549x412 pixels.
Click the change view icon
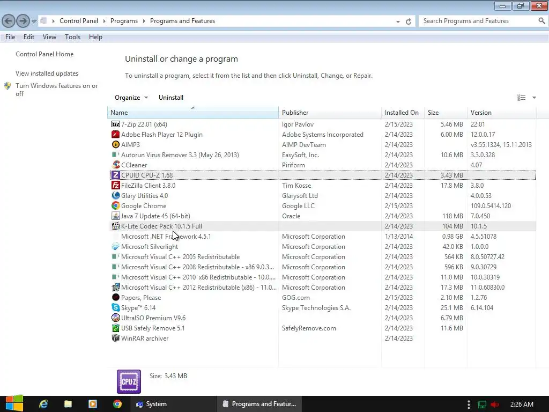pos(521,98)
